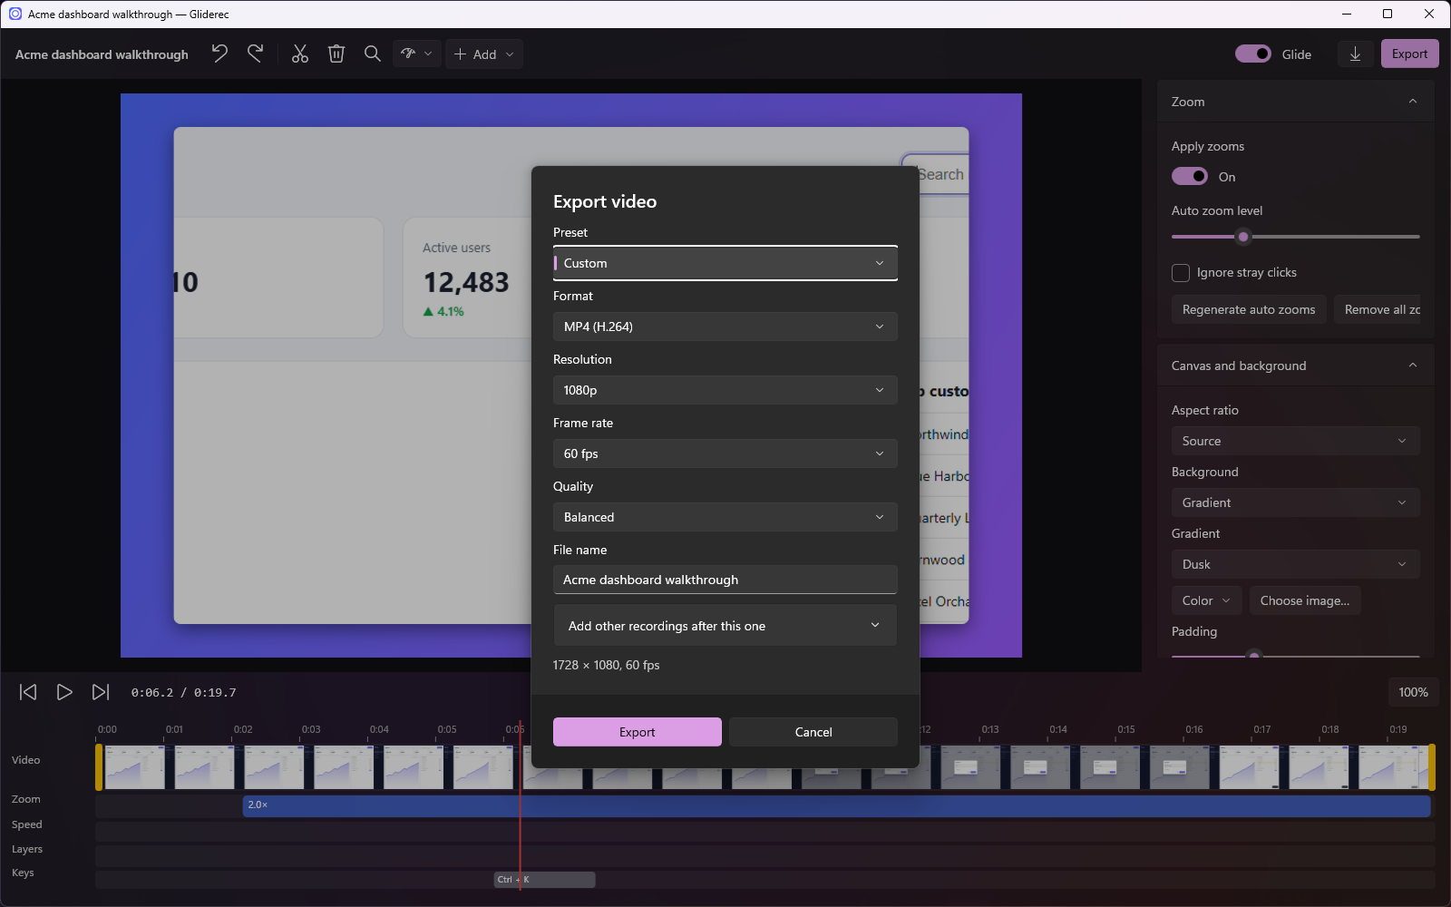Viewport: 1451px width, 907px height.
Task: Minimize the Gliderec window
Action: (x=1346, y=14)
